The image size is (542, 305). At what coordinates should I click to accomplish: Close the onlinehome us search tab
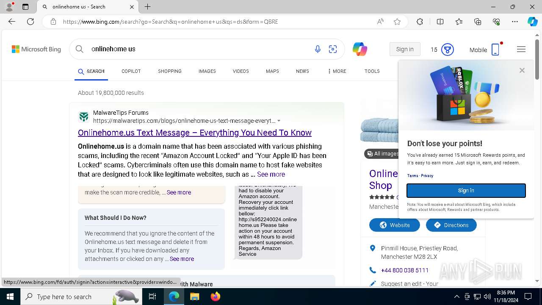point(132,7)
